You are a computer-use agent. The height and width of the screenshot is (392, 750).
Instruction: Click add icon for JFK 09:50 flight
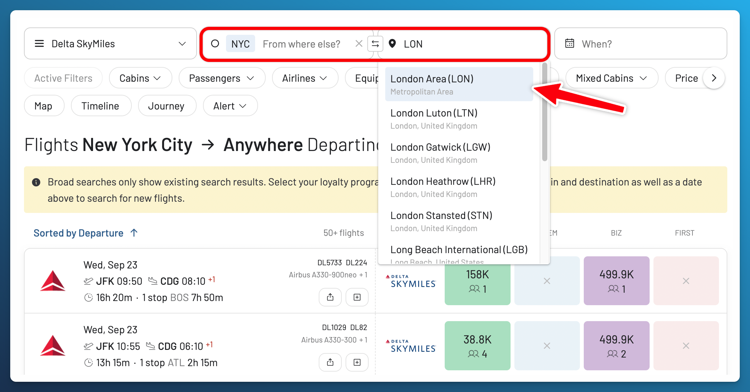357,297
